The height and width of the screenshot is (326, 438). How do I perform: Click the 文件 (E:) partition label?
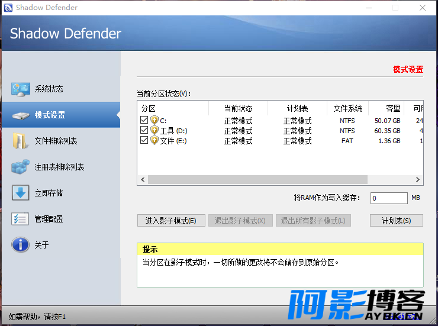[173, 141]
